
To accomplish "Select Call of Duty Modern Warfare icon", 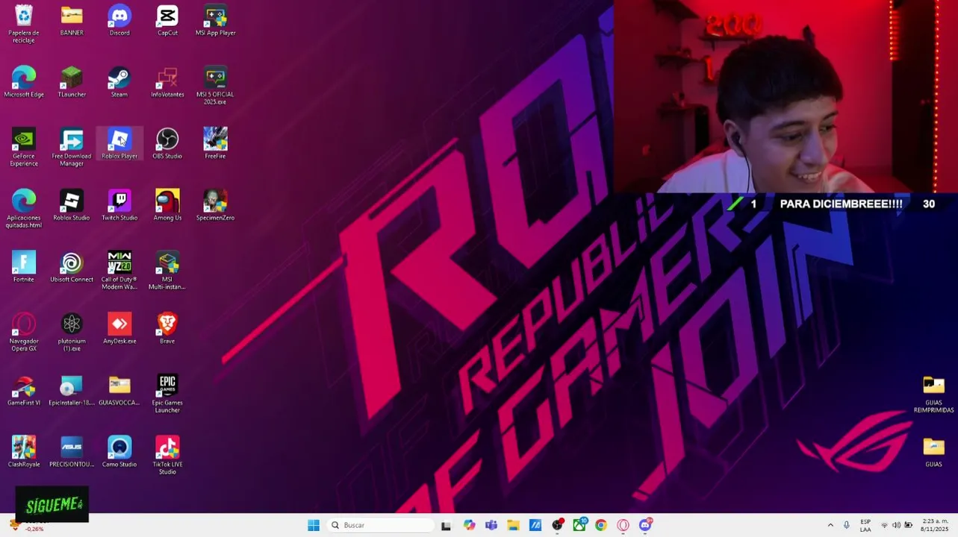I will [119, 271].
